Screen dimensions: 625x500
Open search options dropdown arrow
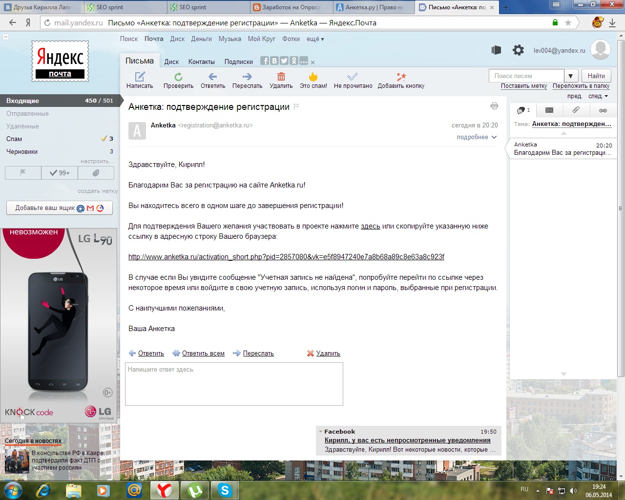tap(571, 76)
